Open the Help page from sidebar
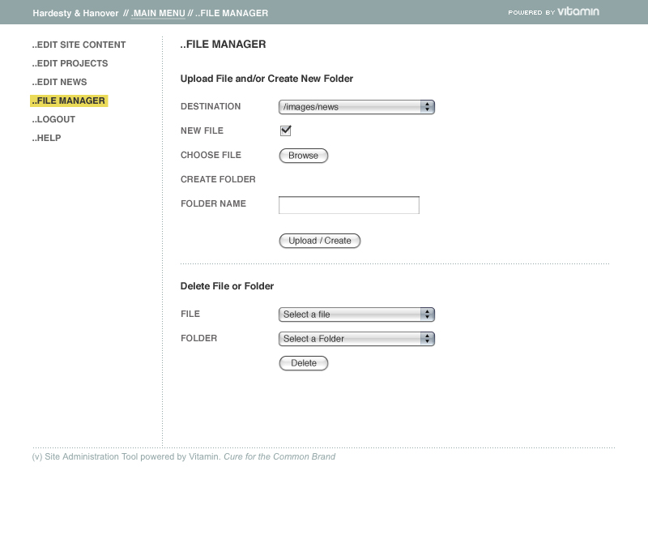This screenshot has width=648, height=535. [x=47, y=138]
